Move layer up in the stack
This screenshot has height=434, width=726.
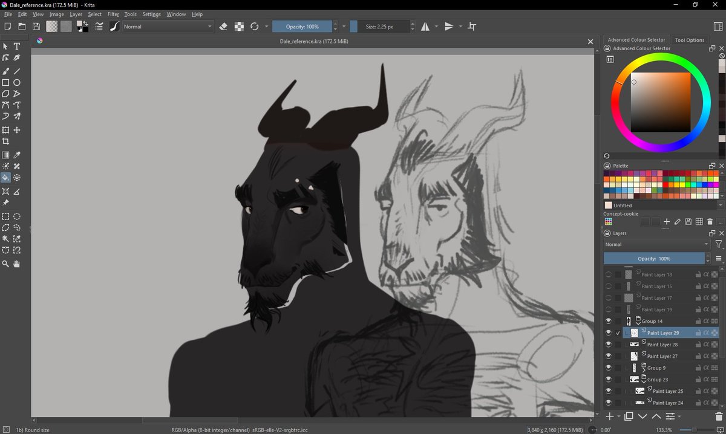click(x=656, y=416)
